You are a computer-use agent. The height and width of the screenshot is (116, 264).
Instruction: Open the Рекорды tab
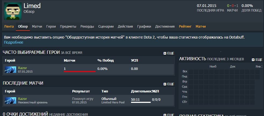coord(87,27)
